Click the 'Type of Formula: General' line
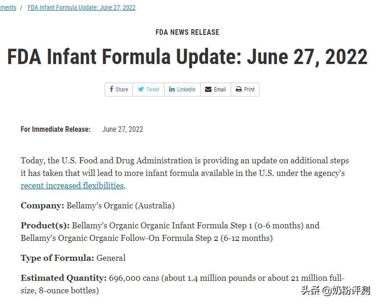The width and height of the screenshot is (379, 304). click(x=73, y=258)
